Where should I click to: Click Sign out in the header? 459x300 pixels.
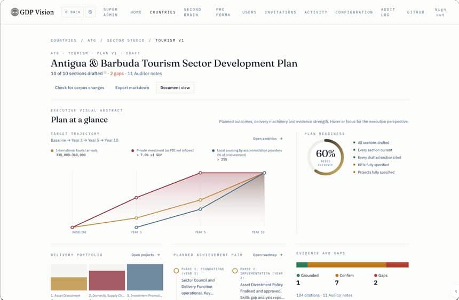click(x=440, y=12)
